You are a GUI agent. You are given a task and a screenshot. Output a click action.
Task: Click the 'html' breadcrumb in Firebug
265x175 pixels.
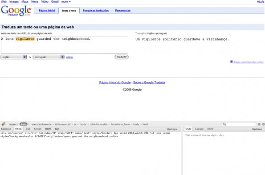[x=145, y=125]
